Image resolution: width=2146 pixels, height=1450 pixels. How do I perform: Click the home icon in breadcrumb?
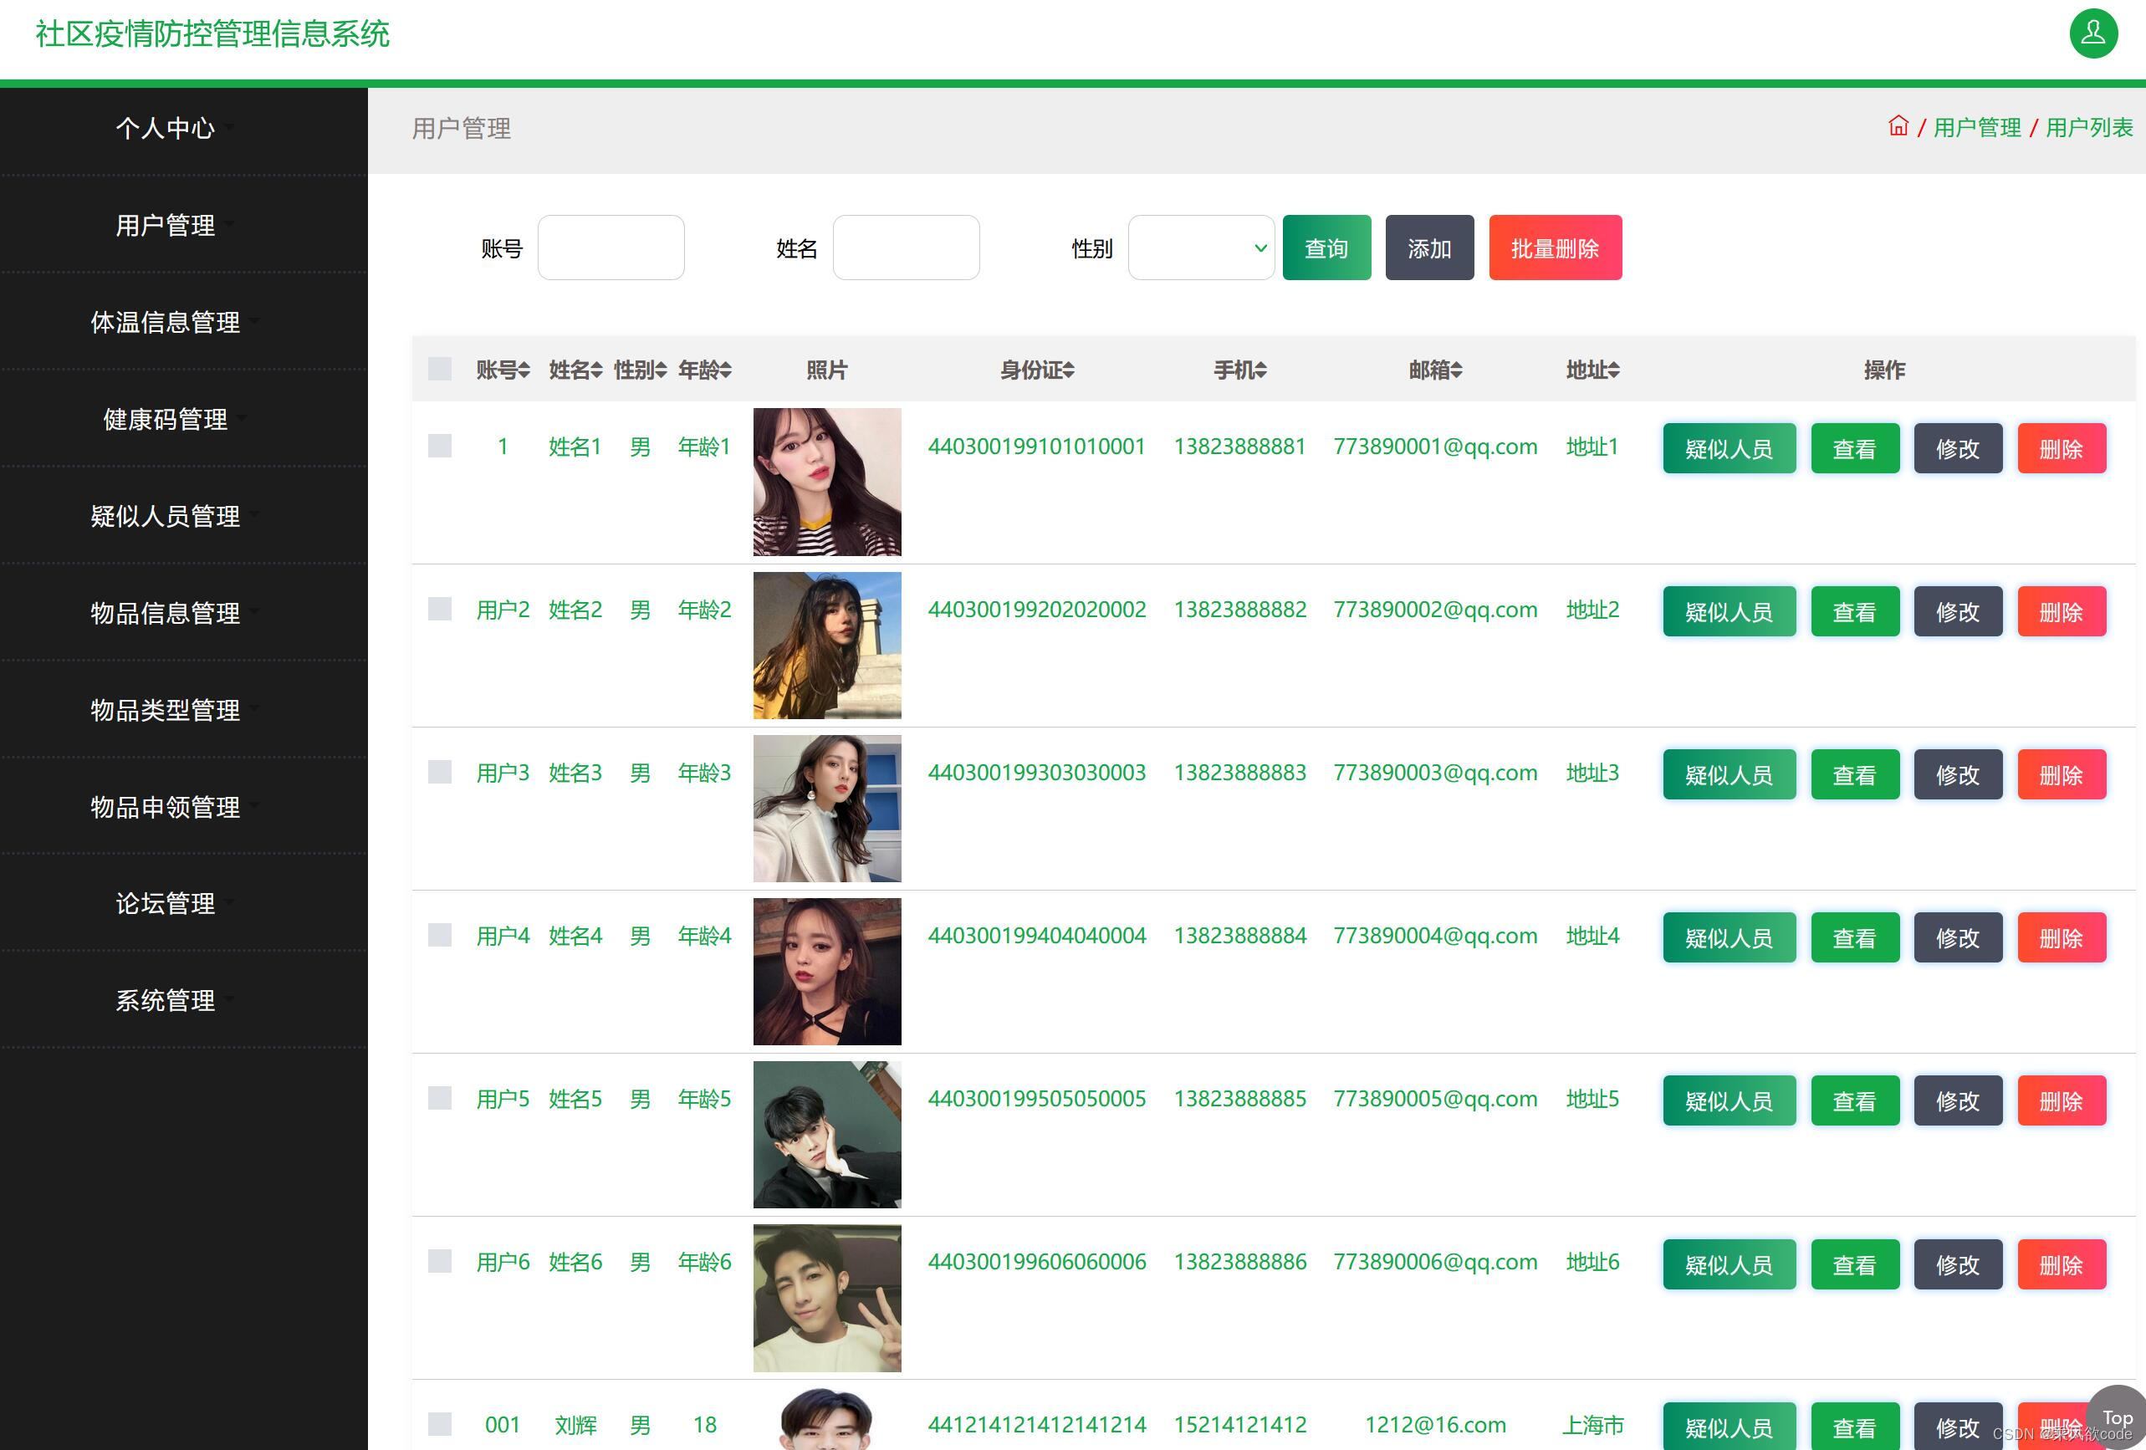coord(1898,126)
